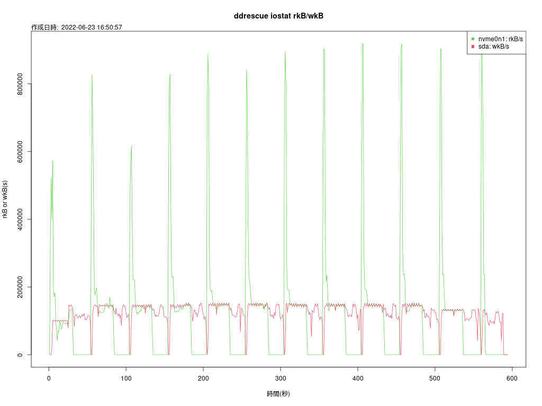Click the y-axis tick value 200000
Screen dimensions: 542x406
click(x=20, y=287)
